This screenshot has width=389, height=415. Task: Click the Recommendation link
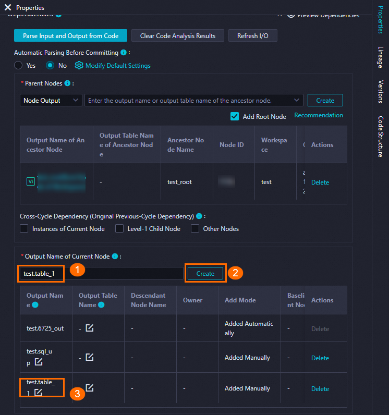[x=319, y=115]
